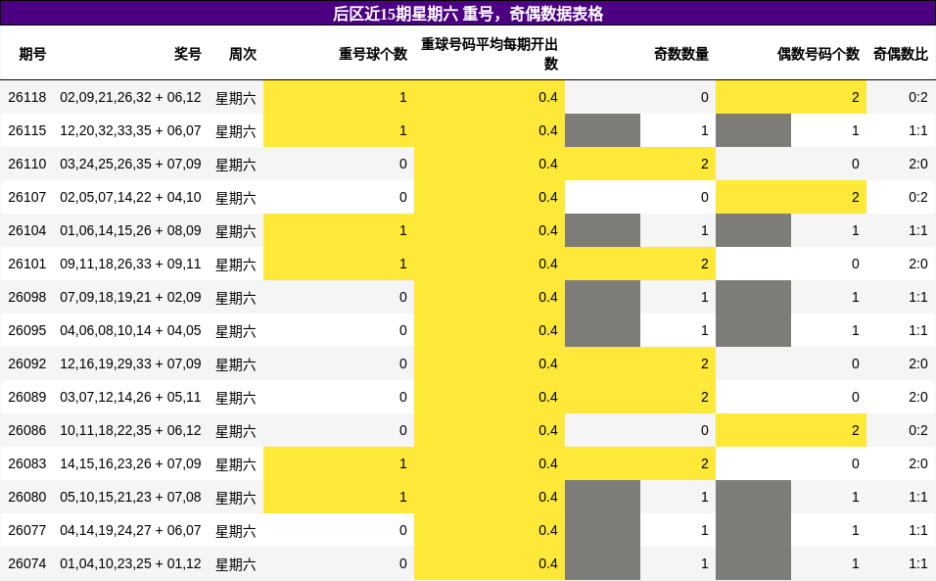Click winning numbers 10,11,18,22,35 + 06,12
The image size is (936, 581).
131,430
